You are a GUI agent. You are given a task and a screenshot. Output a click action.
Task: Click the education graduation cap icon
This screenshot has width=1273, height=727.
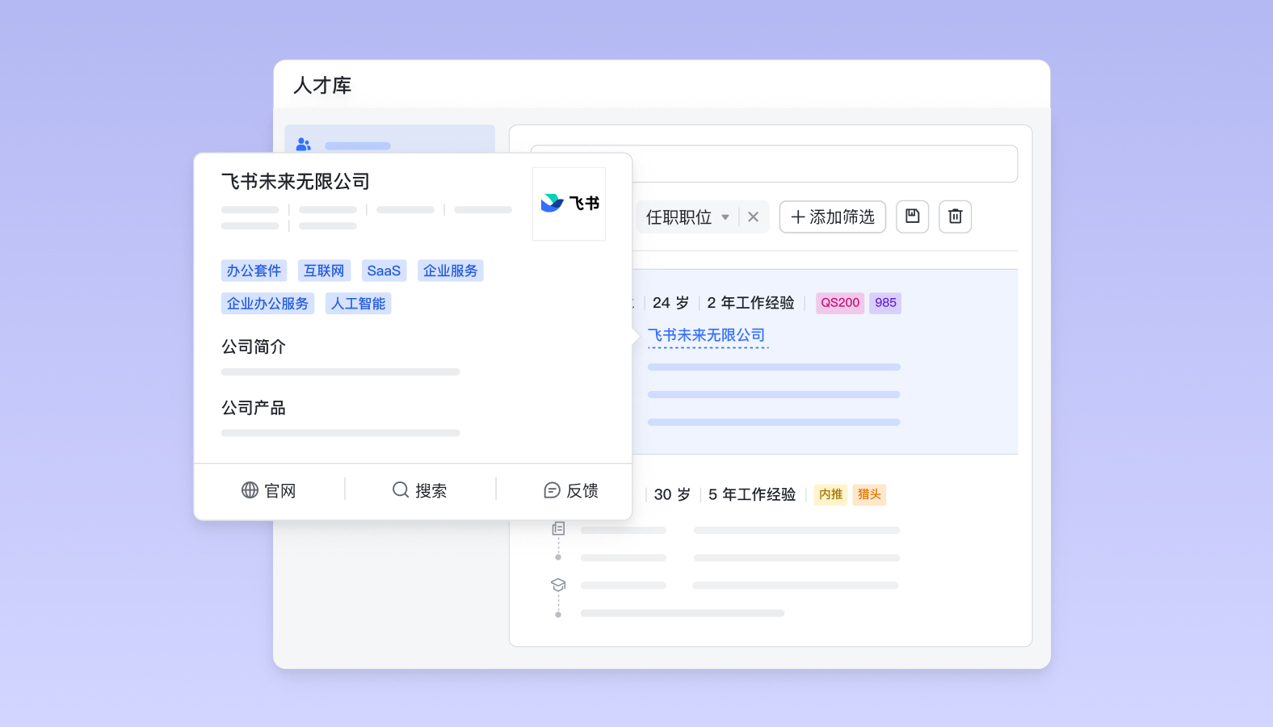(558, 585)
